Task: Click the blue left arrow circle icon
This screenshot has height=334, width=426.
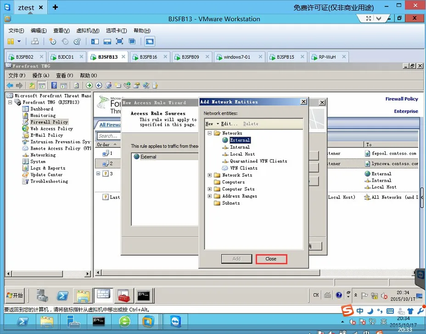Action: pos(99,85)
